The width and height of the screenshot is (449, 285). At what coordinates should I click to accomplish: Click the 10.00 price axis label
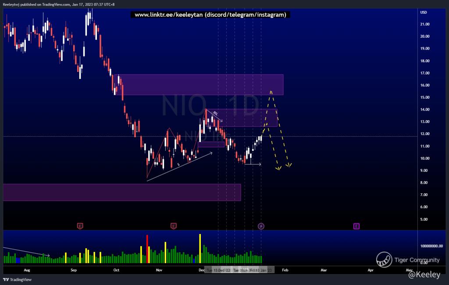point(424,158)
